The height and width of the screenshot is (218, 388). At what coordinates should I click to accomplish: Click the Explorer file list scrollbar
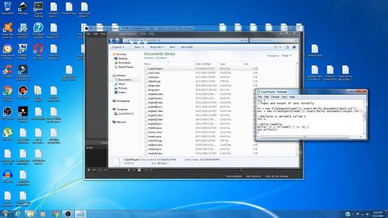click(297, 109)
